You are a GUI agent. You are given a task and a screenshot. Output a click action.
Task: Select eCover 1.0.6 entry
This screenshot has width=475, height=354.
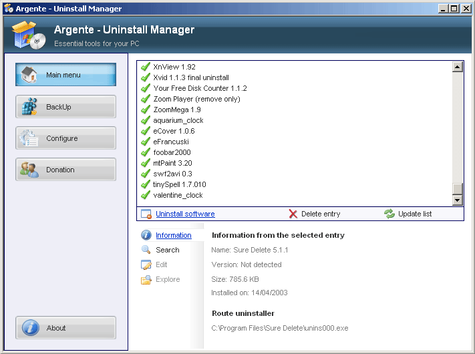click(174, 131)
